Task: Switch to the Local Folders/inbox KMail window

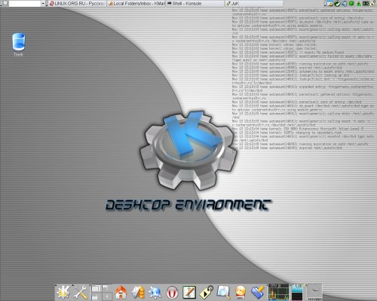Action: [x=136, y=4]
